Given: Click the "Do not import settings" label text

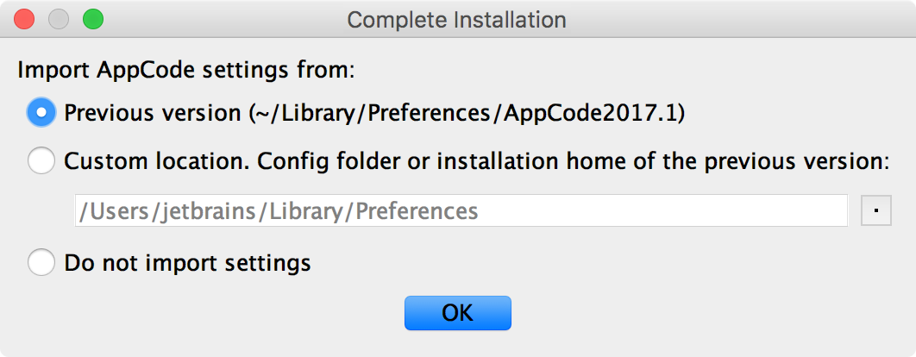Looking at the screenshot, I should 187,261.
